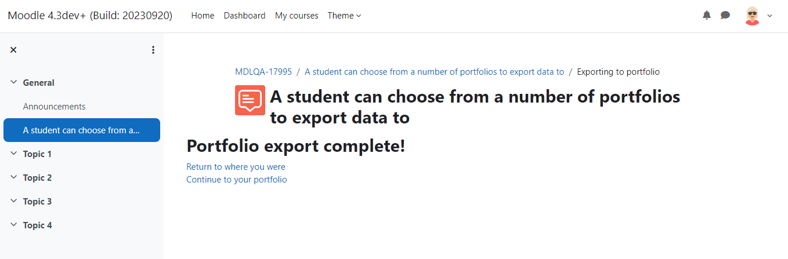Collapse the Topic 3 section chevron

point(13,201)
